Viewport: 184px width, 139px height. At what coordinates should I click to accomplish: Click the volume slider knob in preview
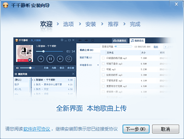30,68
